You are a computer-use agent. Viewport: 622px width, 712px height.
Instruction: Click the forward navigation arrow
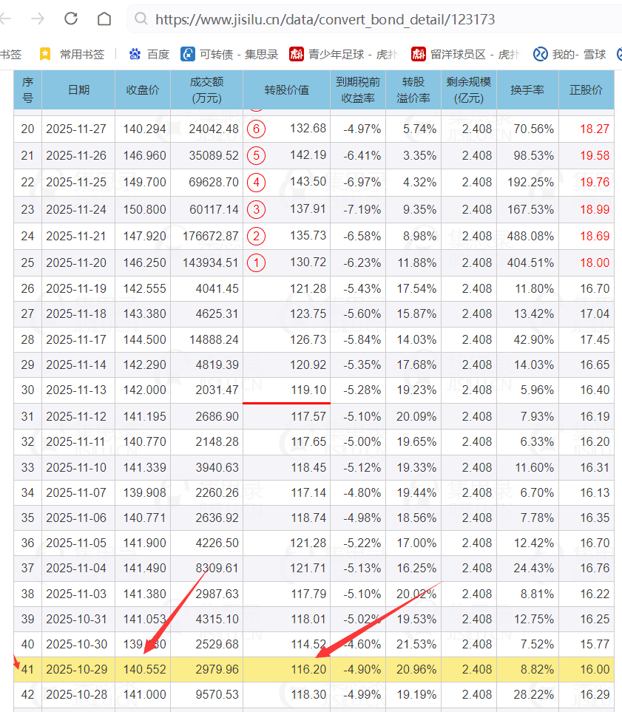pos(38,19)
